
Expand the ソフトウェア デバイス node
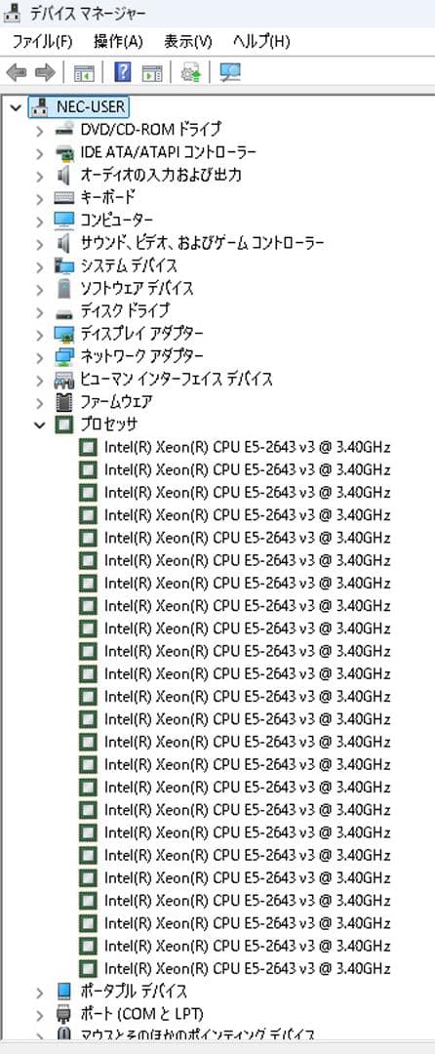pyautogui.click(x=40, y=289)
